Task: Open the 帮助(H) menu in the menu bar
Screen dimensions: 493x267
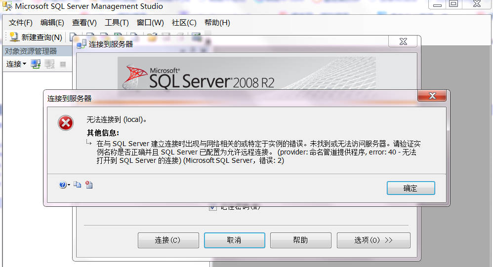Action: (x=217, y=23)
